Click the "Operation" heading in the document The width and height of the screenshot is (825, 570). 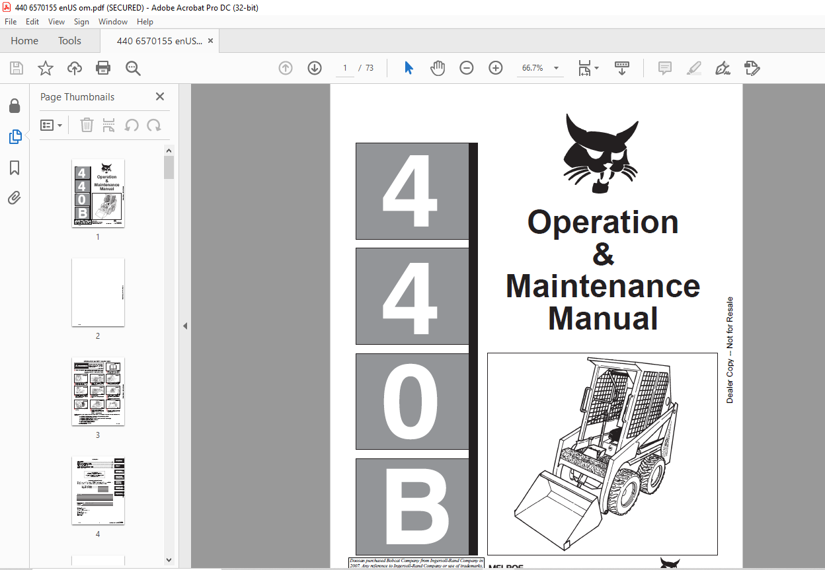(603, 222)
